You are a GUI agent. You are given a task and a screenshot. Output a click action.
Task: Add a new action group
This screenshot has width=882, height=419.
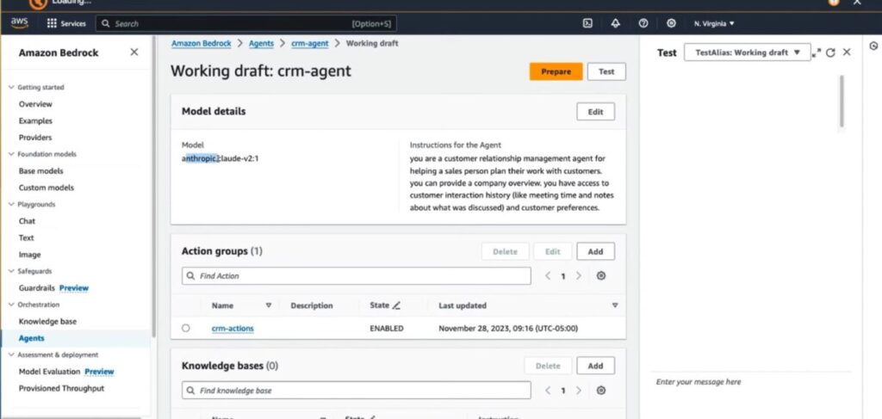coord(596,251)
